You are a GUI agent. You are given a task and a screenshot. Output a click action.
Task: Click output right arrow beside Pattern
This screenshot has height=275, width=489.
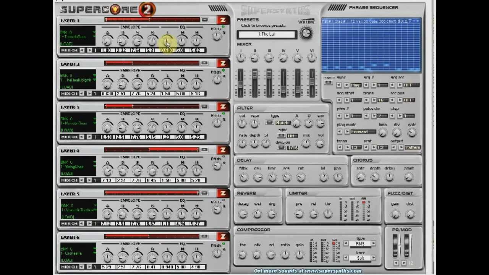point(401,147)
